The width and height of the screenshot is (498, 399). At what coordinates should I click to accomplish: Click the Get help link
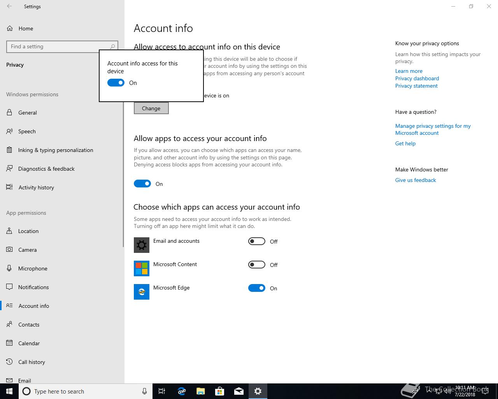click(405, 143)
